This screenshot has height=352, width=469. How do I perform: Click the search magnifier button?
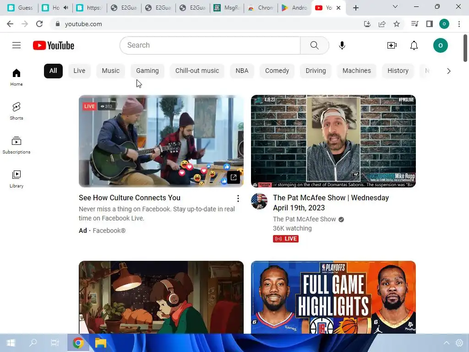(314, 45)
